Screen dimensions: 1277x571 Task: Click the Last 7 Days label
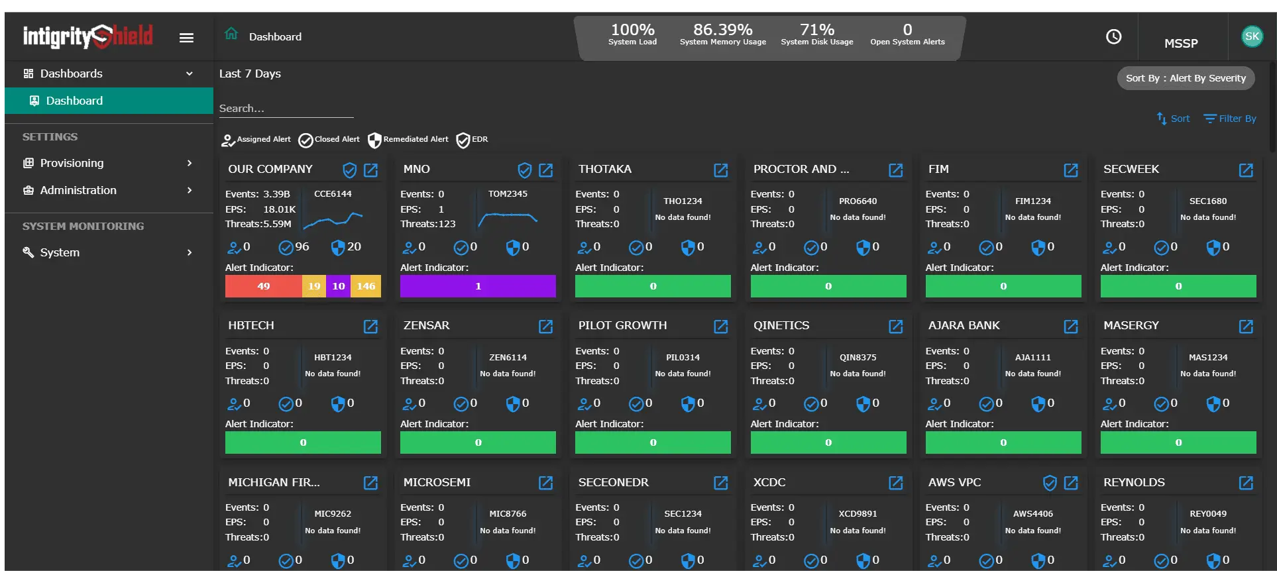[250, 74]
